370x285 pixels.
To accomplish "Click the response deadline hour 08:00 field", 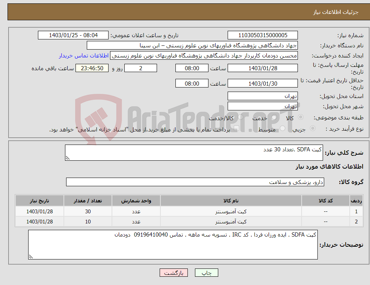I will (x=192, y=68).
